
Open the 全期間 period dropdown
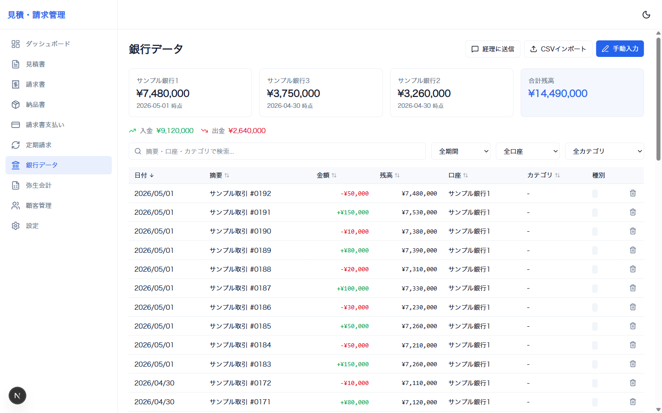[x=461, y=151]
